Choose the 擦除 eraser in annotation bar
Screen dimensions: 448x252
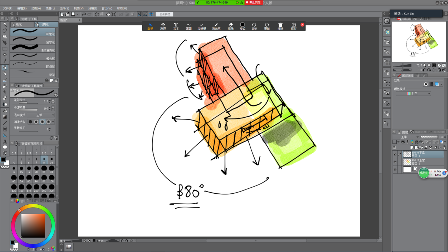pos(231,27)
